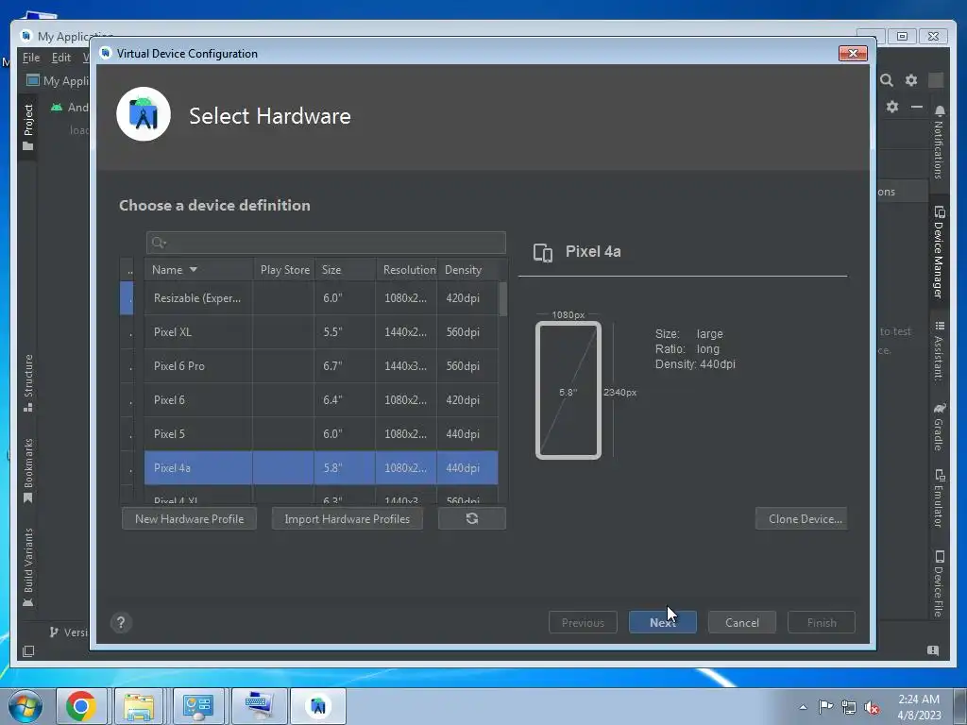Screen dimensions: 967x725
Task: Click the 6.4" size cell of Pixel 6
Action: [345, 399]
